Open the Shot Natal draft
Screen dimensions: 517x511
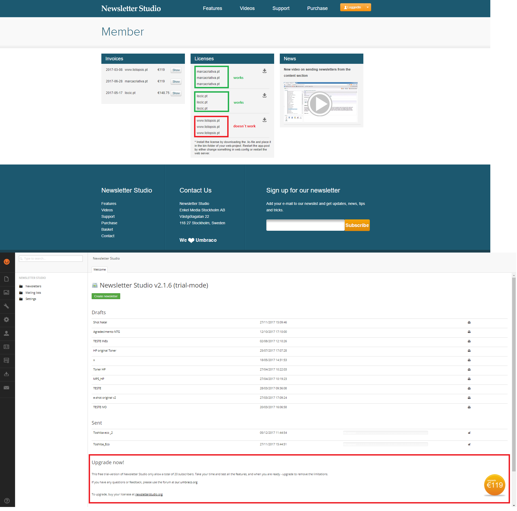coord(100,323)
